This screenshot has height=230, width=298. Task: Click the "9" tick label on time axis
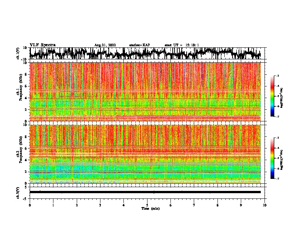point(241,205)
